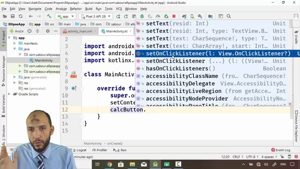This screenshot has height=169, width=300.
Task: Click the Sync/refresh toolbar icon
Action: (21, 16)
